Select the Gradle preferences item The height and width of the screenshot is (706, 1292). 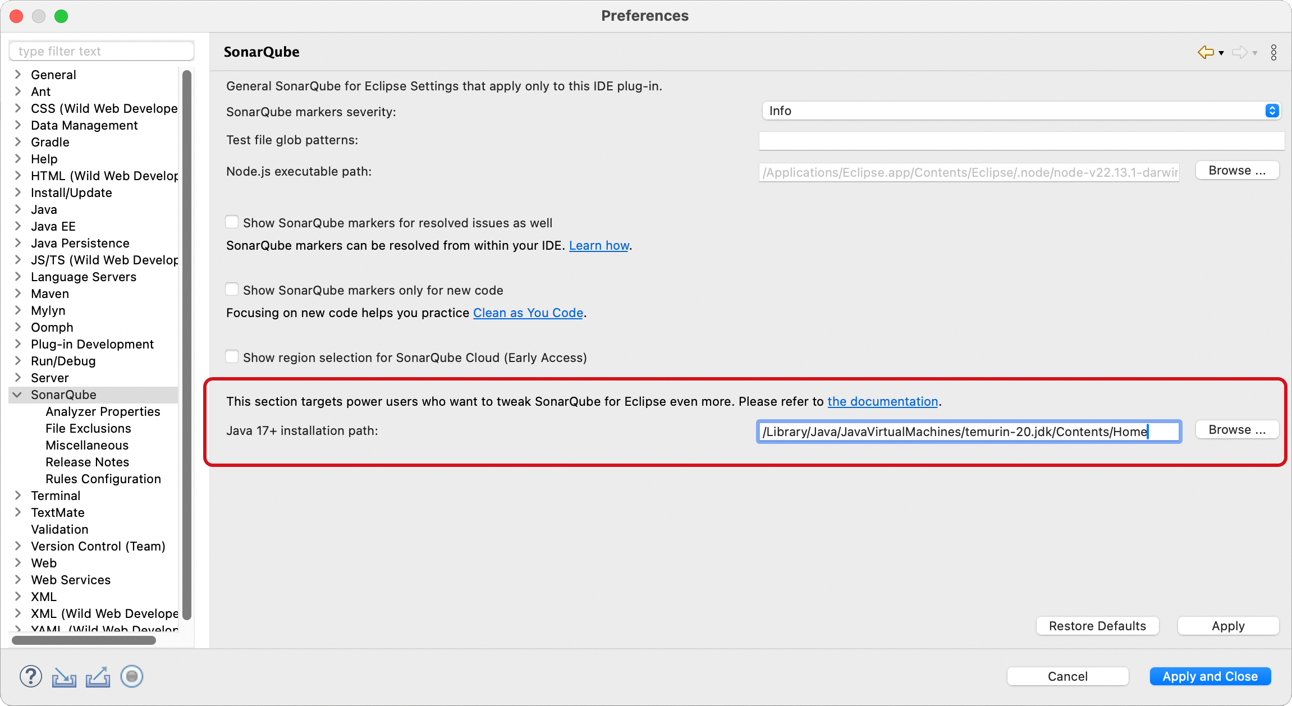pos(50,142)
